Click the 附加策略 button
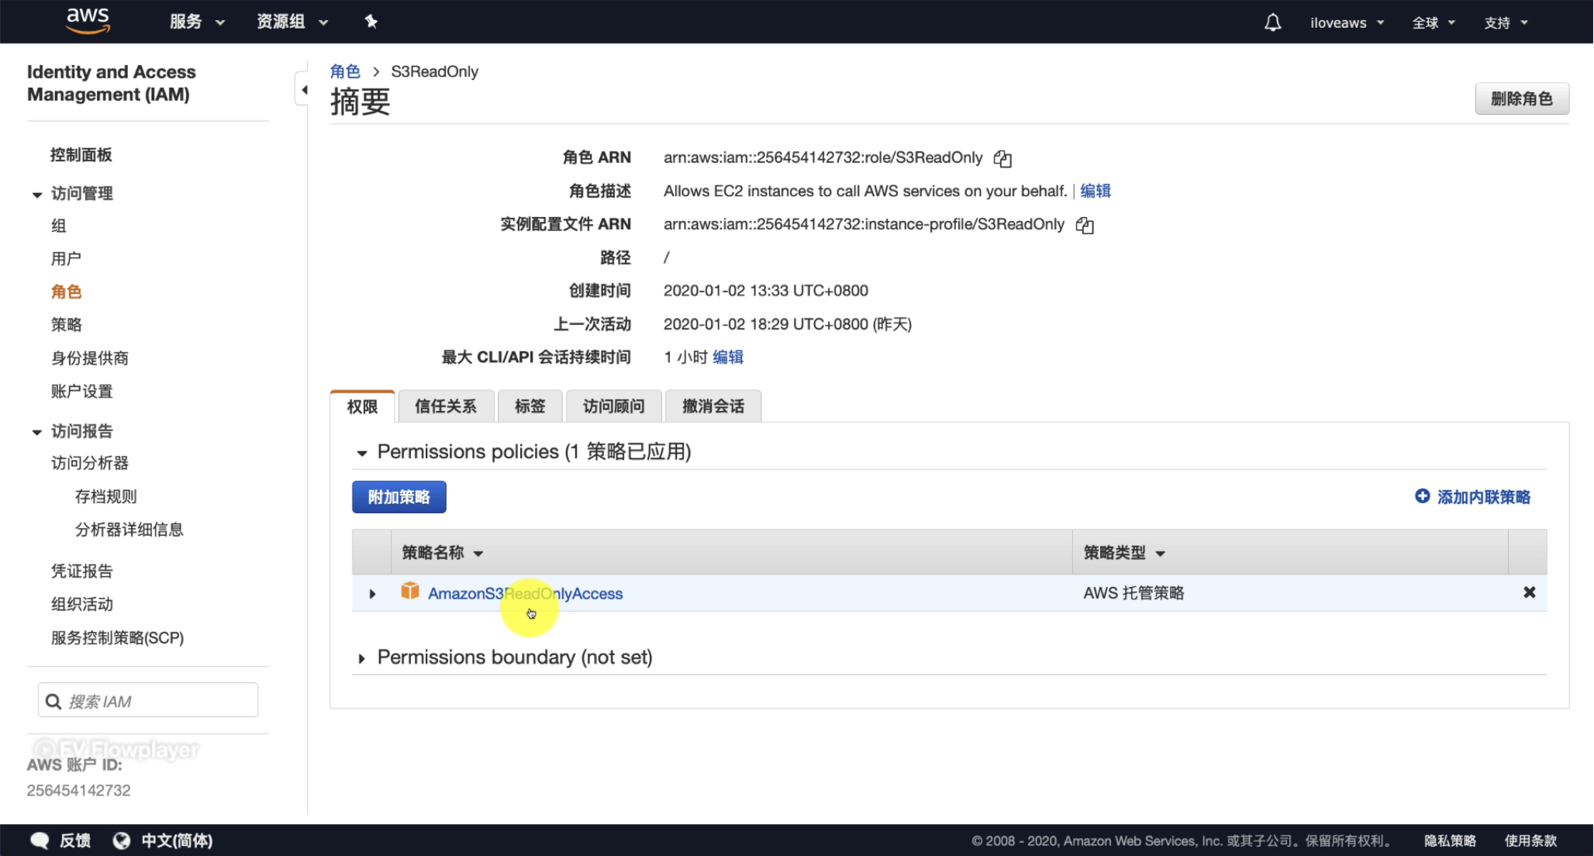This screenshot has width=1594, height=856. [398, 497]
